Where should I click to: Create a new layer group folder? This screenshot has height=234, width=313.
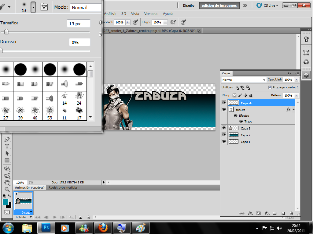(275, 213)
